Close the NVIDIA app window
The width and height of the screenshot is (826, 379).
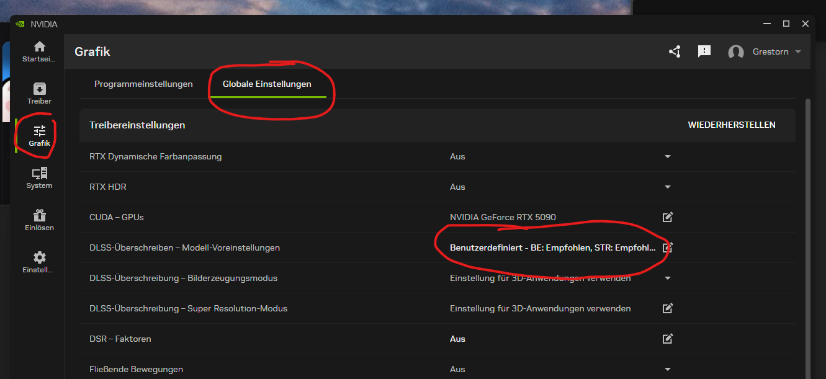click(806, 24)
